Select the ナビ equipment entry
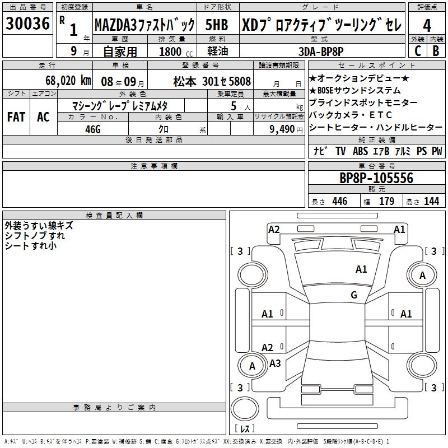 click(x=320, y=151)
